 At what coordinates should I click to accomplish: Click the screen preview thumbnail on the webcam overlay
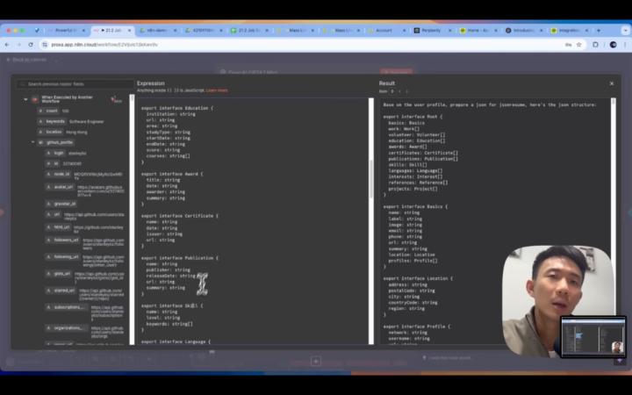pos(593,336)
